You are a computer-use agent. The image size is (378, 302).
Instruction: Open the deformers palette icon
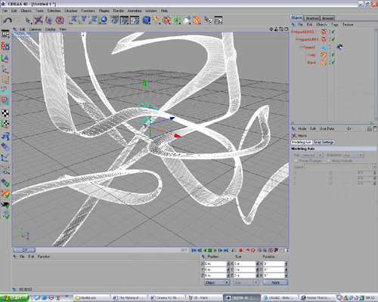(x=197, y=20)
